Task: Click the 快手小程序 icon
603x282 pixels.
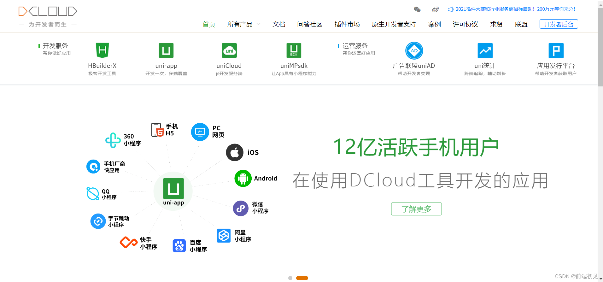Action: point(128,242)
